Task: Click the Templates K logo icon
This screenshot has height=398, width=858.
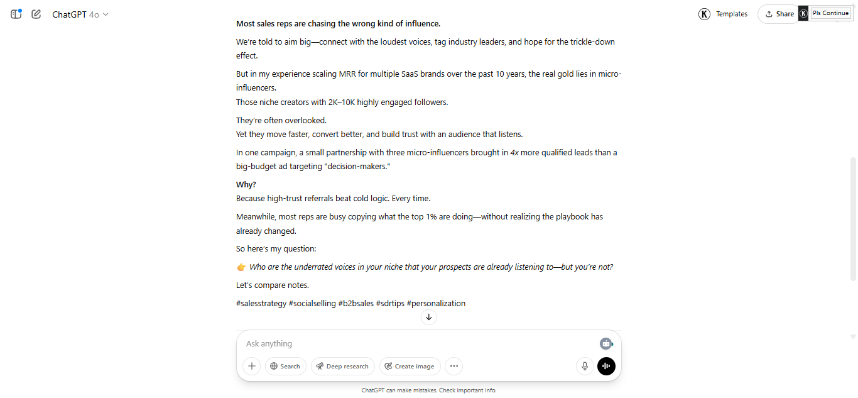Action: click(x=704, y=14)
